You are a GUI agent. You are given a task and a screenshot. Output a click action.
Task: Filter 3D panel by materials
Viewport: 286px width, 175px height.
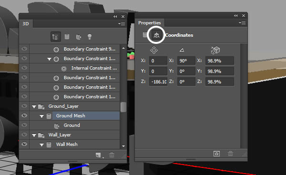[79, 37]
